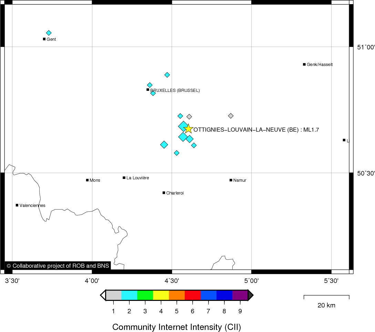375x332 pixels.
Task: Click the right arrow of the intensity color bar
Action: (251, 295)
